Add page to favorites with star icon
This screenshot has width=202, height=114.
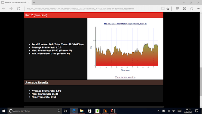click(x=168, y=9)
